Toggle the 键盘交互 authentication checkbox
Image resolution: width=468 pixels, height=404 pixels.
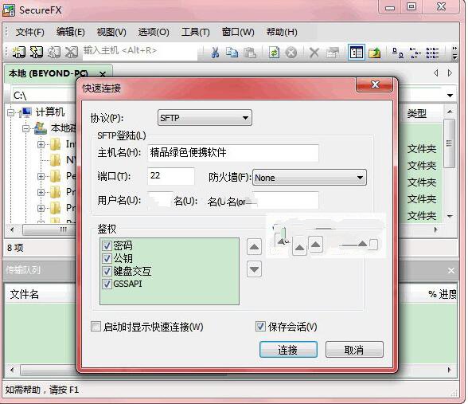pos(107,271)
